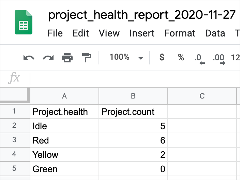Click the formula bar input field
The width and height of the screenshot is (240, 180).
coord(136,79)
